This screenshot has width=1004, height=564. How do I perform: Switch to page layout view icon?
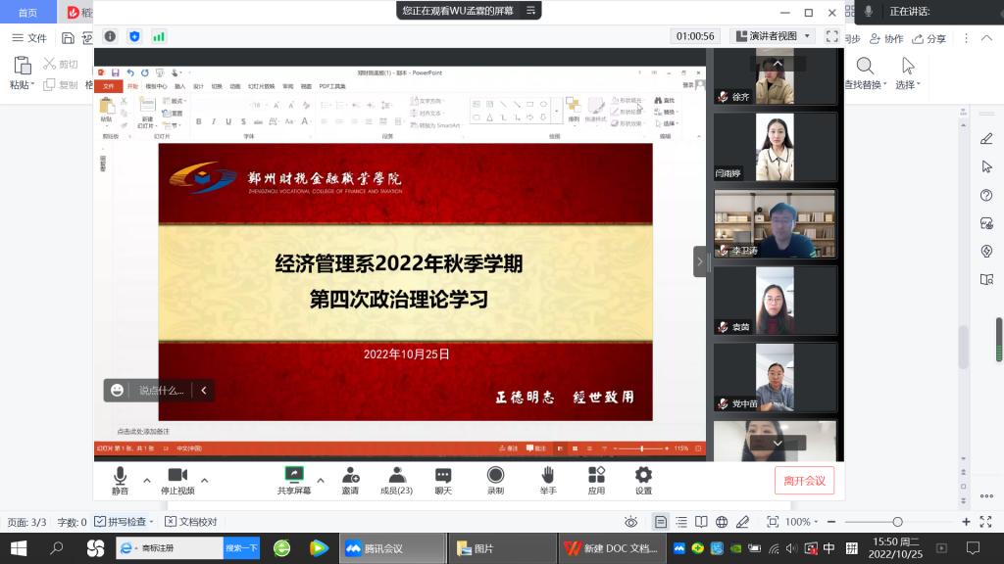pyautogui.click(x=660, y=522)
